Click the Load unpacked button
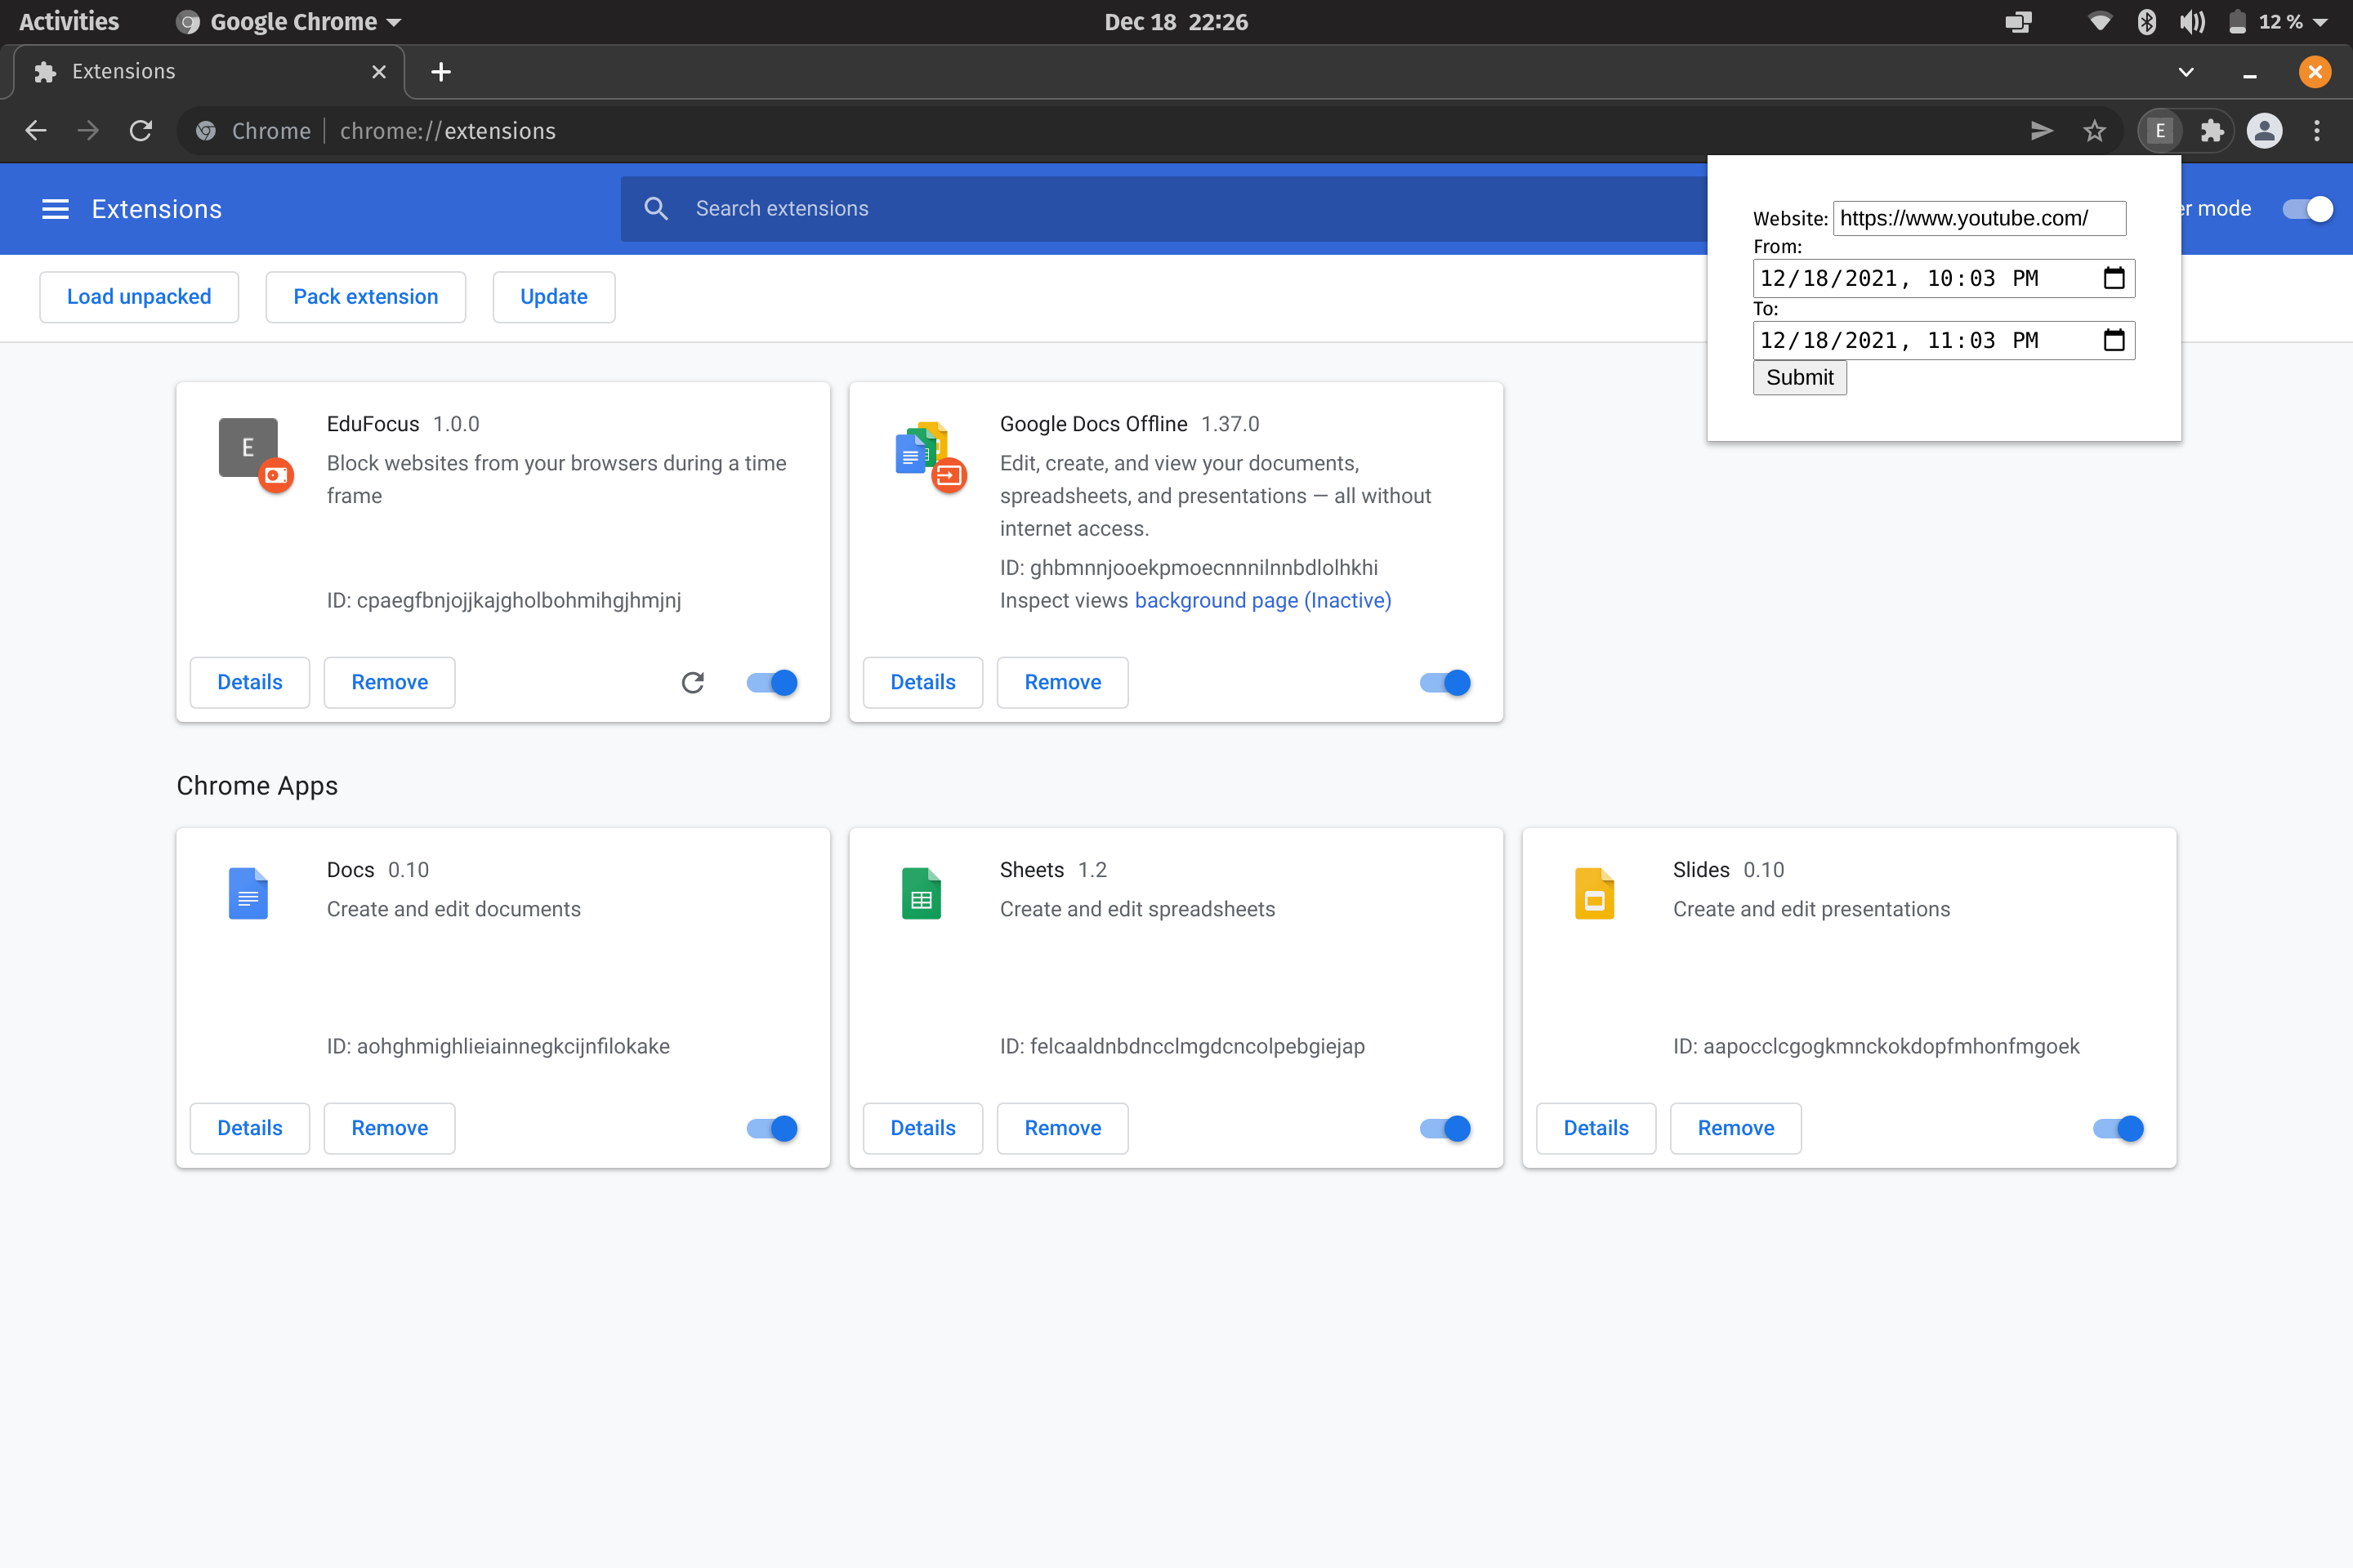Viewport: 2353px width, 1568px height. 139,297
